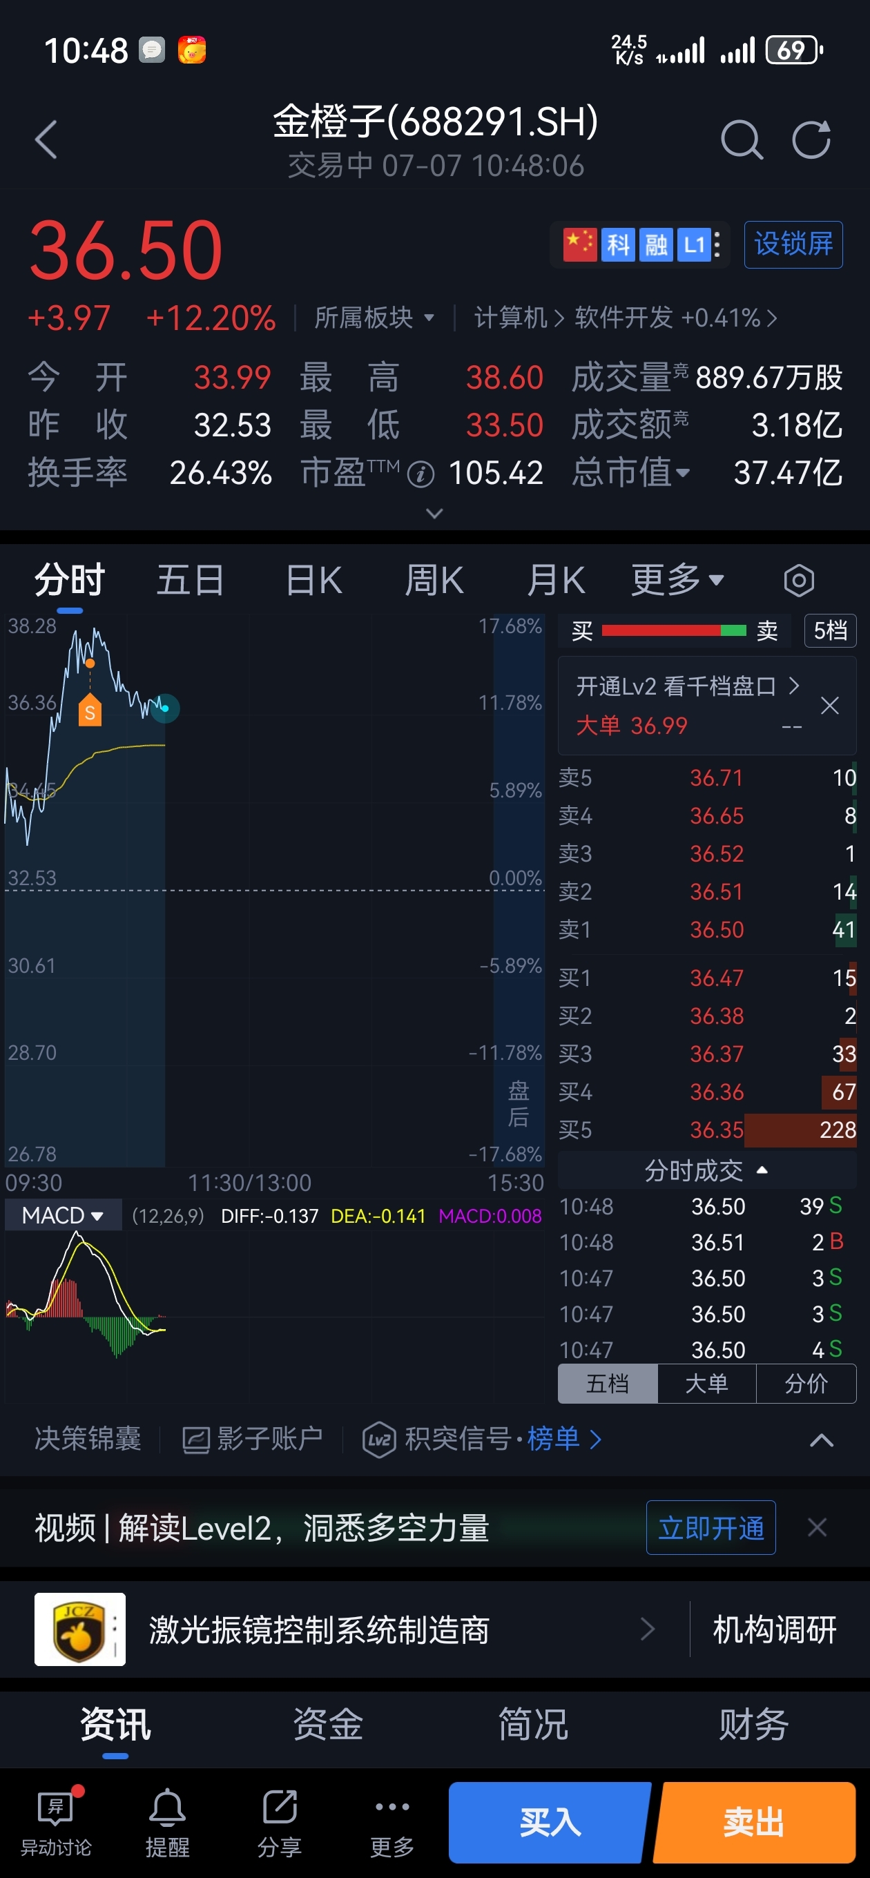
Task: Open the 资金 tab
Action: coord(327,1725)
